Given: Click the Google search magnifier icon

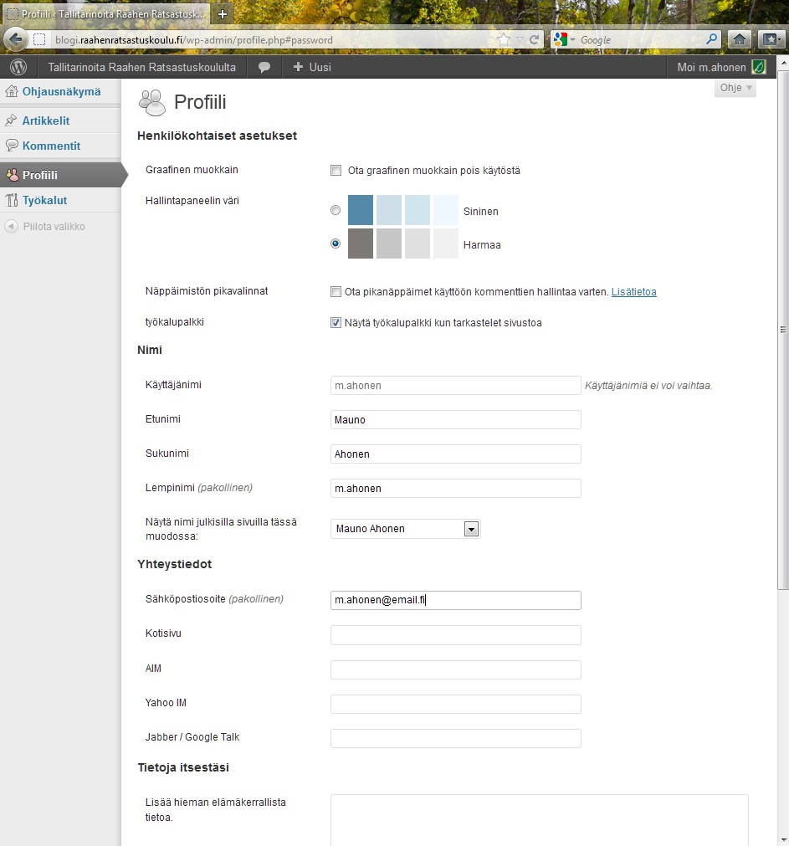Looking at the screenshot, I should point(712,39).
